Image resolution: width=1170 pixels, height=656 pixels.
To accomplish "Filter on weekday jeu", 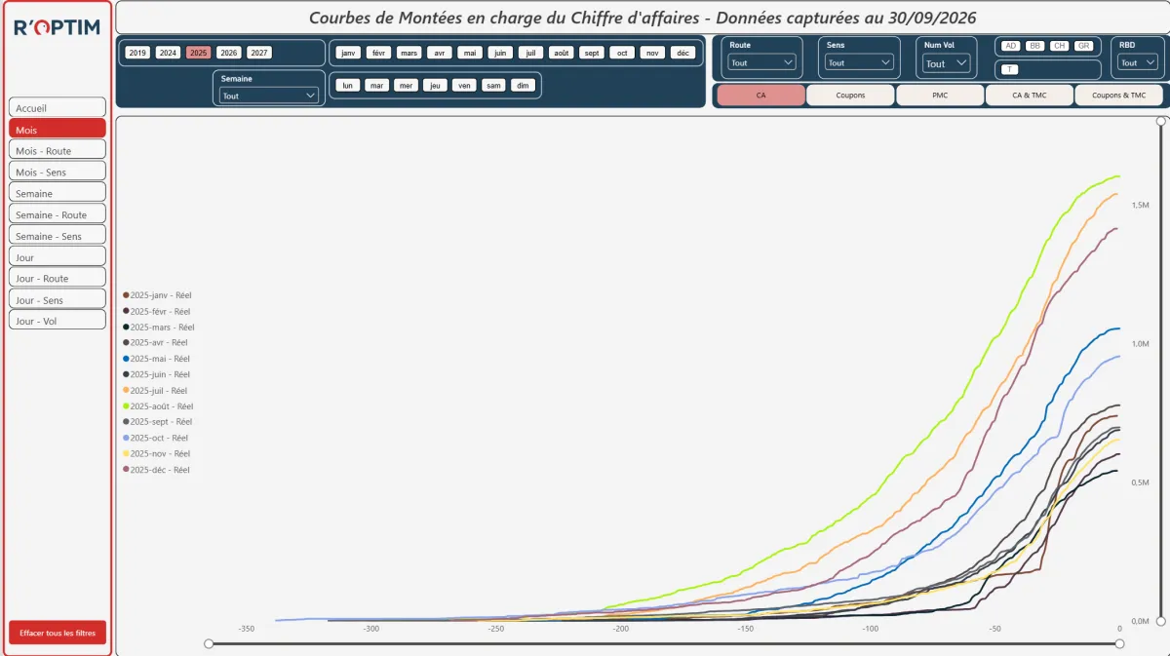I will click(x=435, y=85).
